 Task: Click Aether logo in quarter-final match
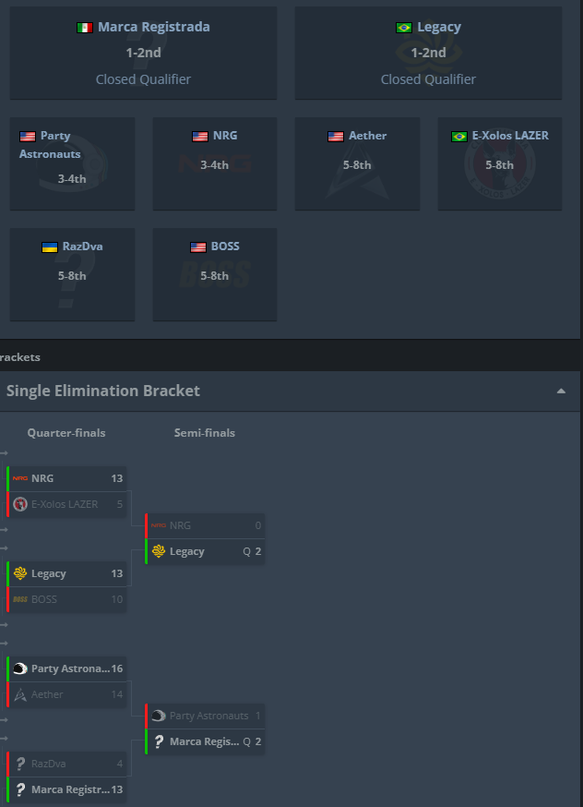coord(20,694)
